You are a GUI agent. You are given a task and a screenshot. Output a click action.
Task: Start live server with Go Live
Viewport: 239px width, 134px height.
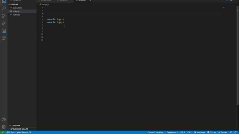click(x=212, y=133)
